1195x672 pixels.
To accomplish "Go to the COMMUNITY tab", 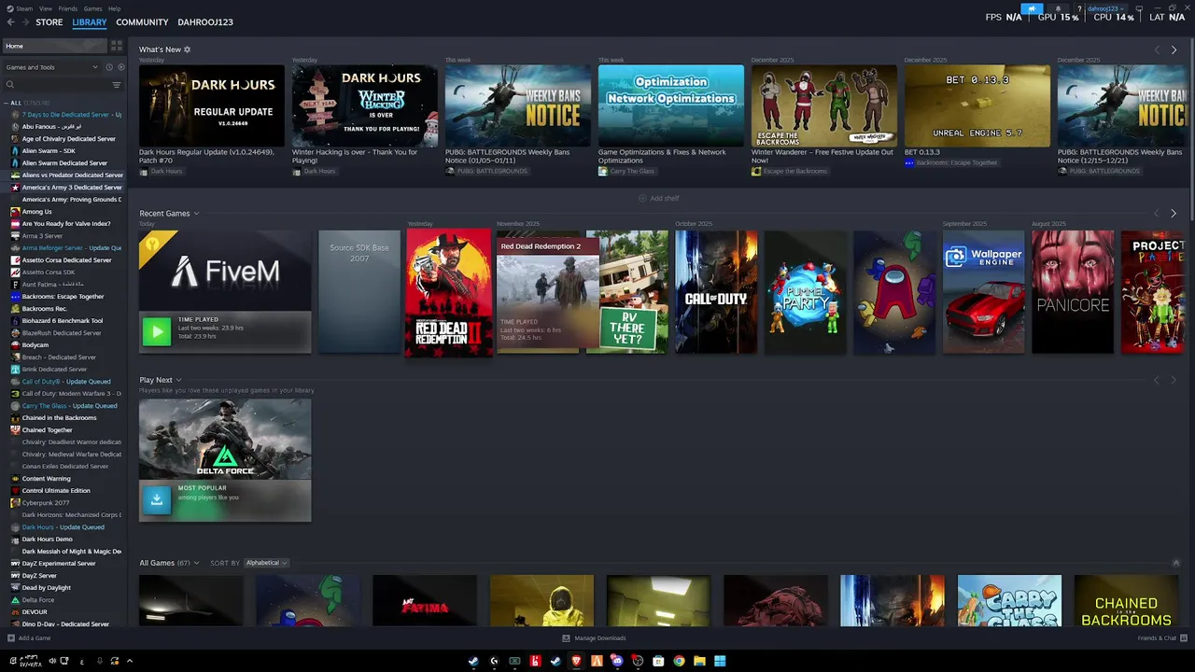I will [x=142, y=21].
